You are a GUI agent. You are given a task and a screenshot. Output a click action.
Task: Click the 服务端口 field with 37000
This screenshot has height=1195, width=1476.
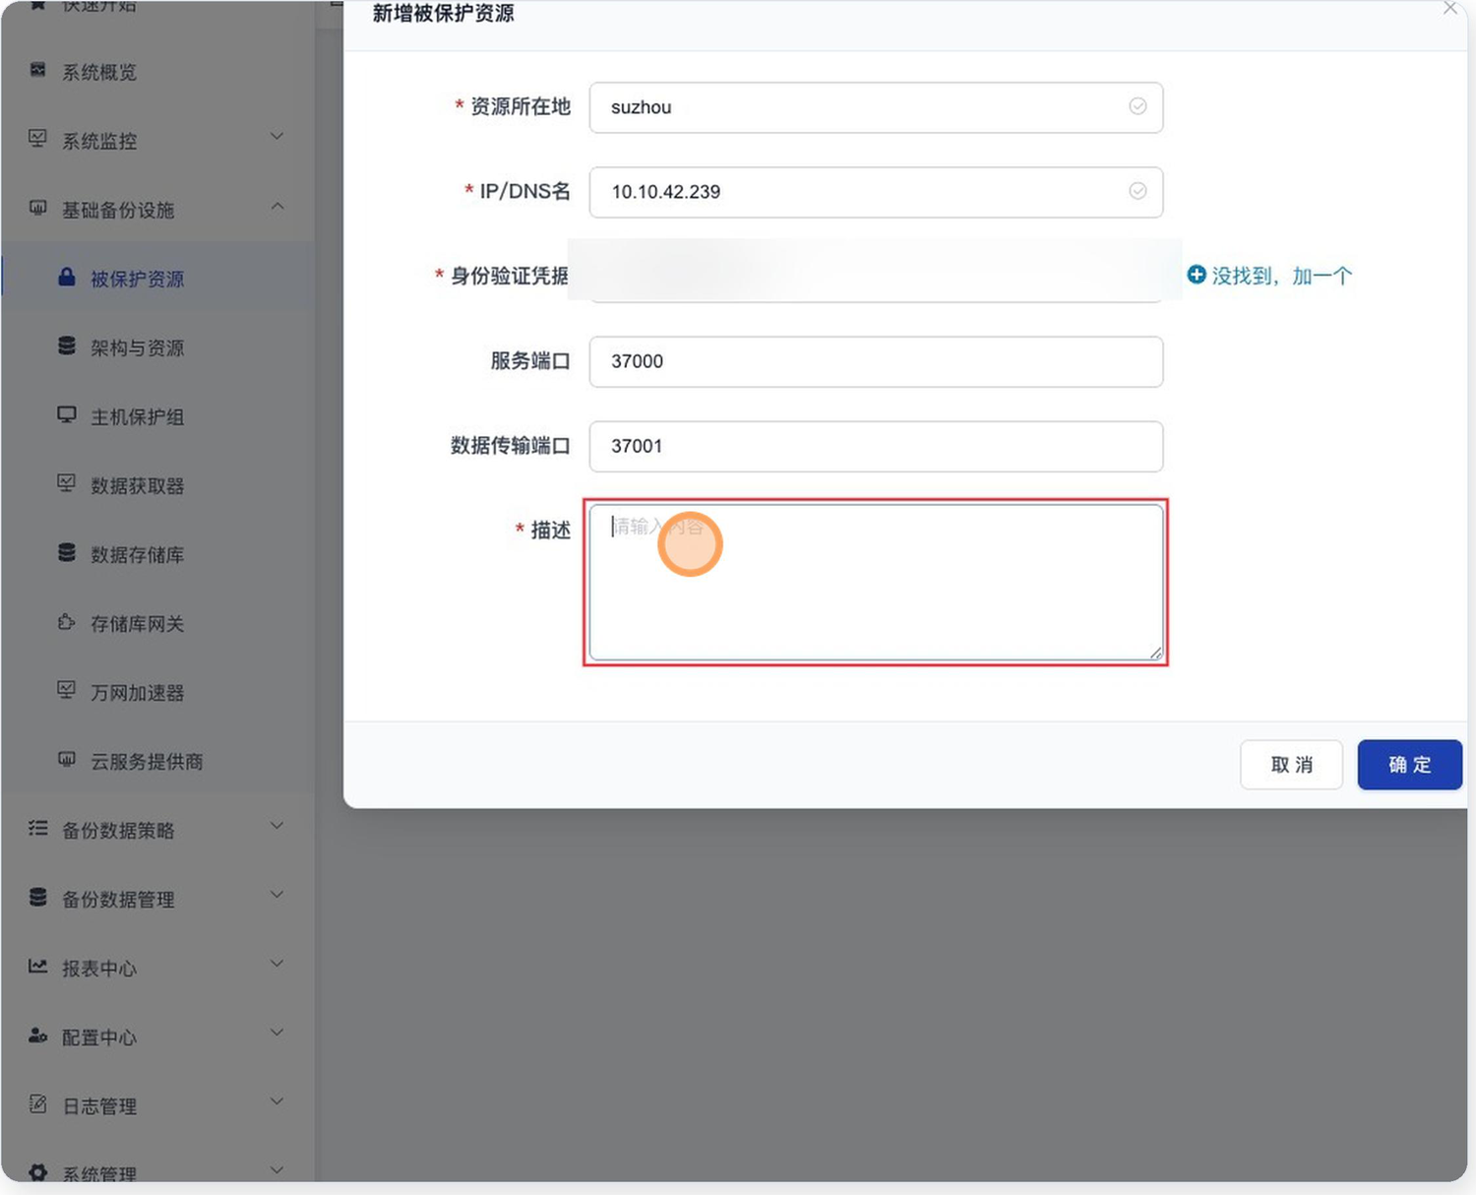pyautogui.click(x=876, y=361)
